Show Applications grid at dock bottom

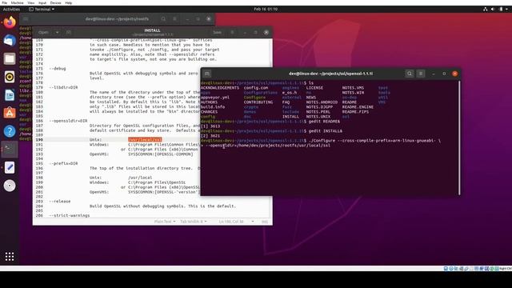(10, 257)
